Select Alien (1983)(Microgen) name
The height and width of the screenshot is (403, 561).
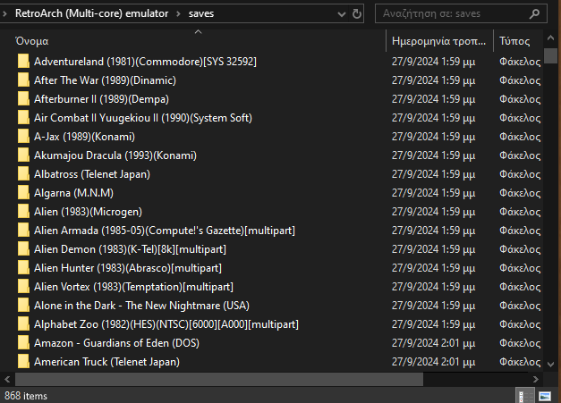88,212
